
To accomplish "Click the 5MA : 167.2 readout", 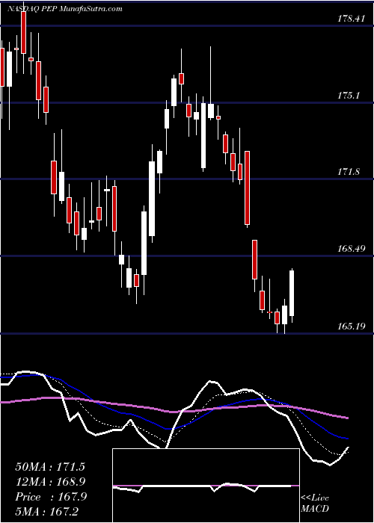I will [46, 511].
